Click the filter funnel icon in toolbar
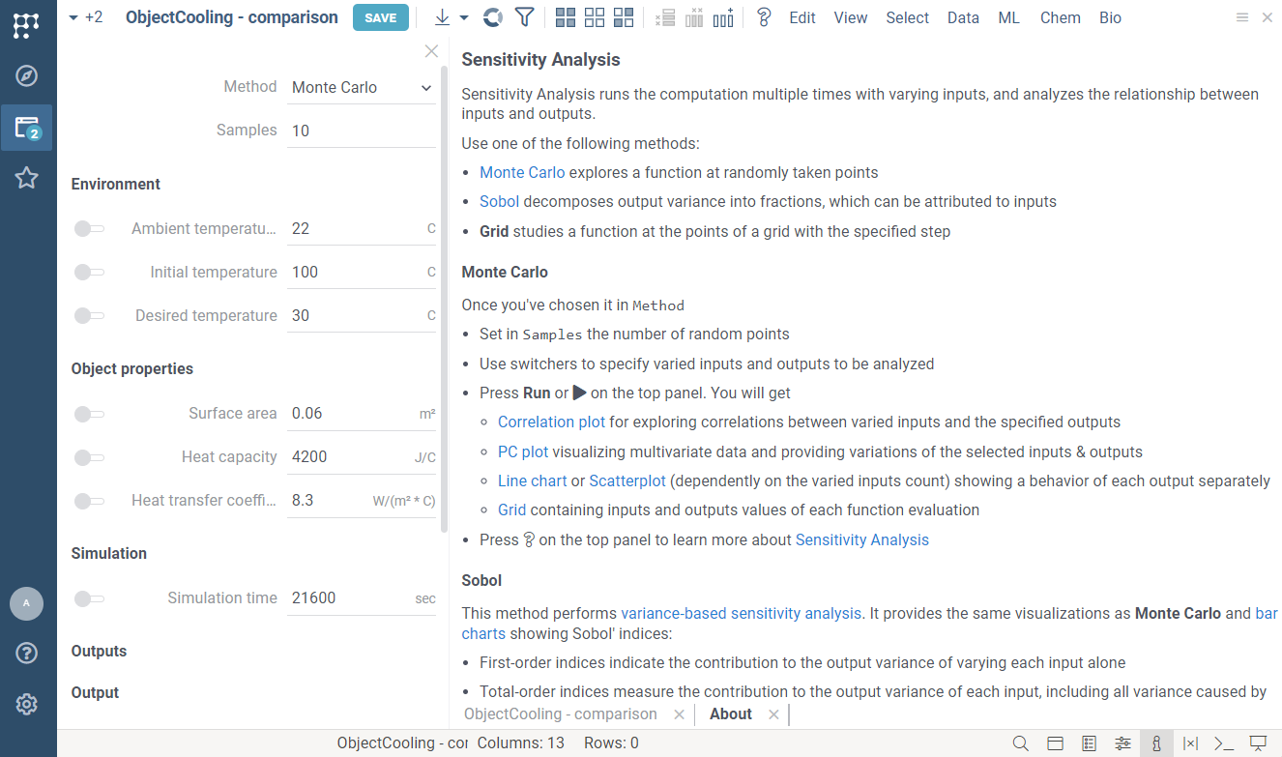This screenshot has height=757, width=1282. point(524,17)
